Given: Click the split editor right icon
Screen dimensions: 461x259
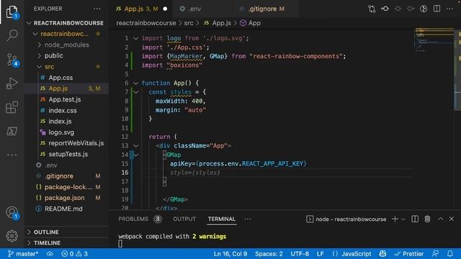Looking at the screenshot, I should (x=437, y=9).
